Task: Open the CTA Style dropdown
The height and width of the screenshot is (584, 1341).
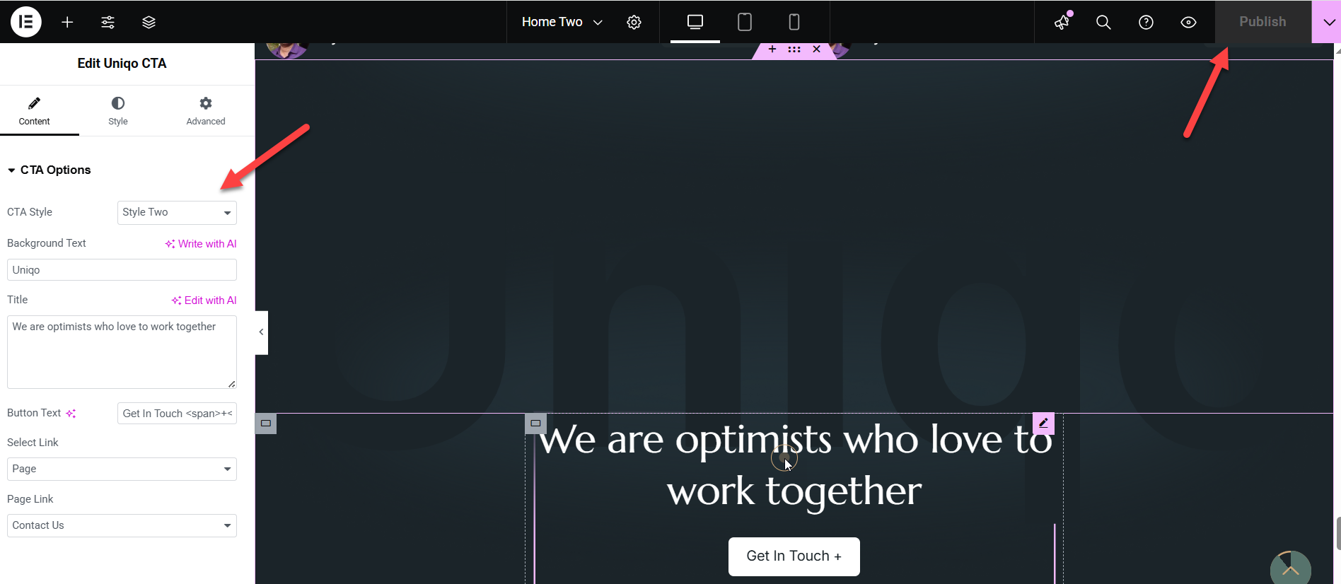Action: (x=177, y=212)
